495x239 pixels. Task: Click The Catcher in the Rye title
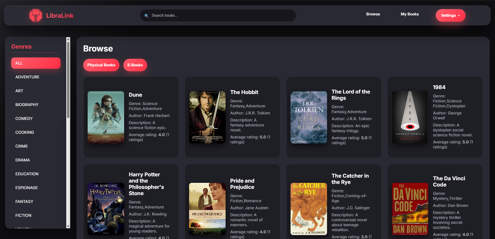(x=350, y=179)
